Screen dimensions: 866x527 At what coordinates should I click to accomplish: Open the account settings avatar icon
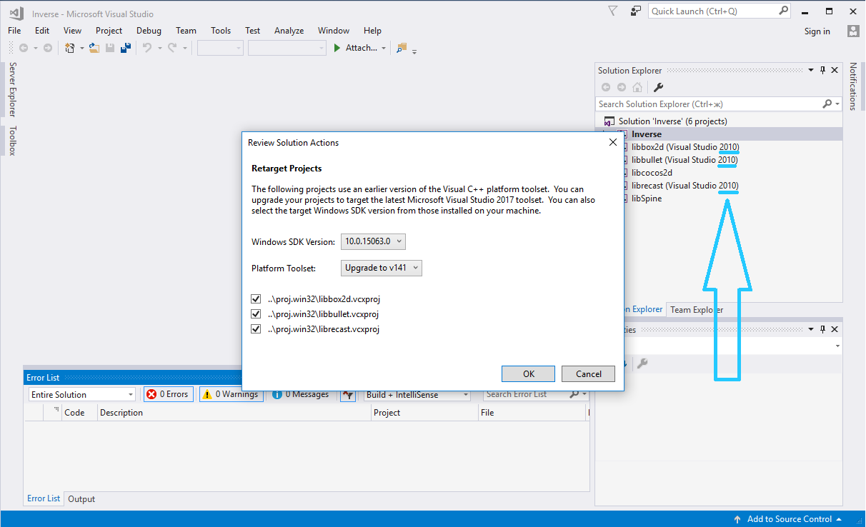tap(853, 31)
